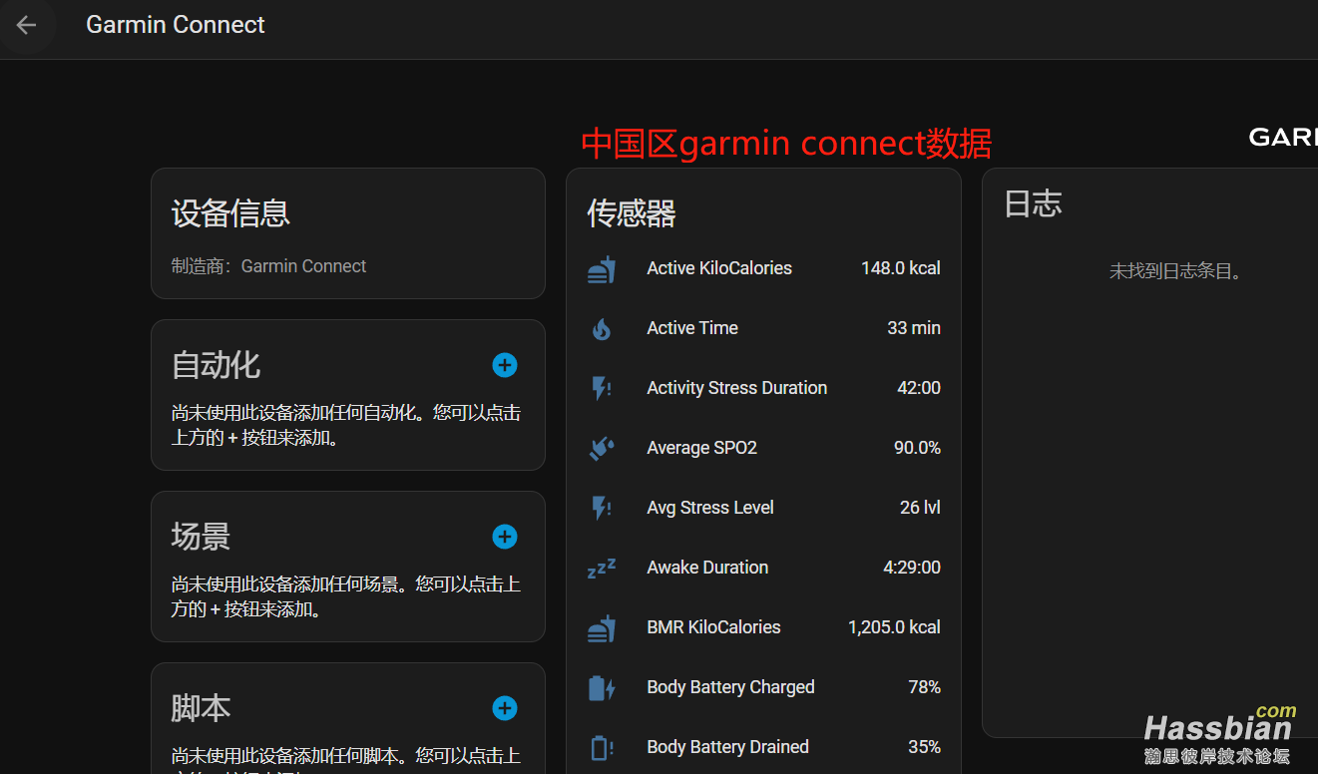
Task: Click the BMR KiloCalories food icon
Action: click(602, 627)
